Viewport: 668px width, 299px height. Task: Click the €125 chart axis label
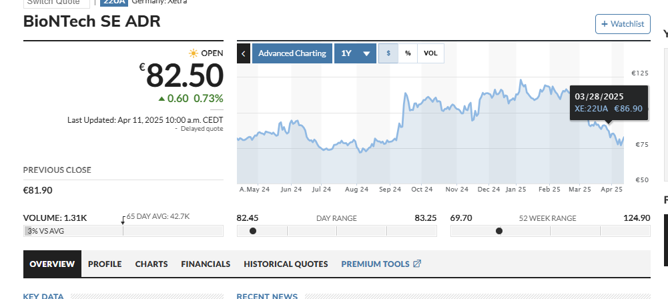(639, 73)
